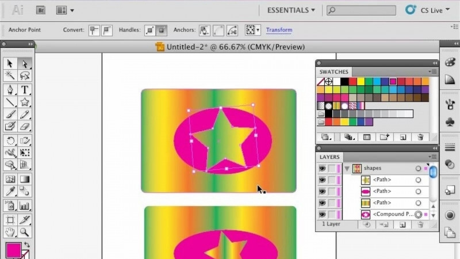Toggle visibility of the Compound Path row
This screenshot has width=460, height=259.
tap(322, 214)
